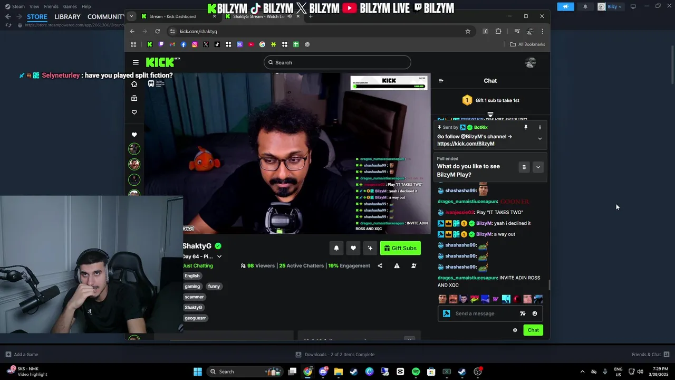This screenshot has width=675, height=380.
Task: Click the Kick home icon in sidebar
Action: tap(134, 84)
